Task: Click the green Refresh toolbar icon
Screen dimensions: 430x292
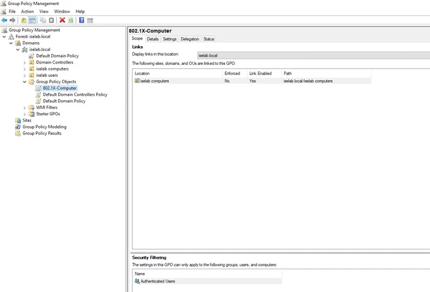Action: pos(71,20)
